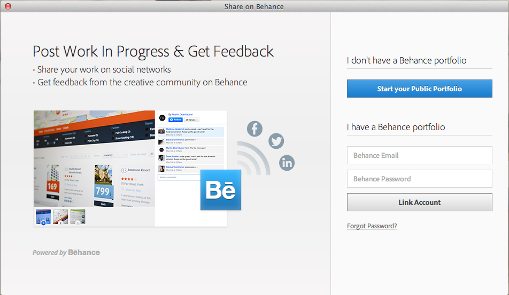Screen dimensions: 509x295
Task: Click the blue Bē Behance logo tile
Action: coord(221,190)
